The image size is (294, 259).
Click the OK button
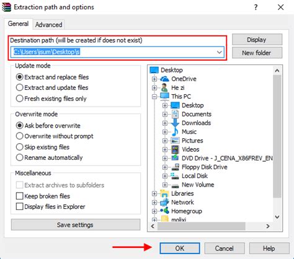180,248
